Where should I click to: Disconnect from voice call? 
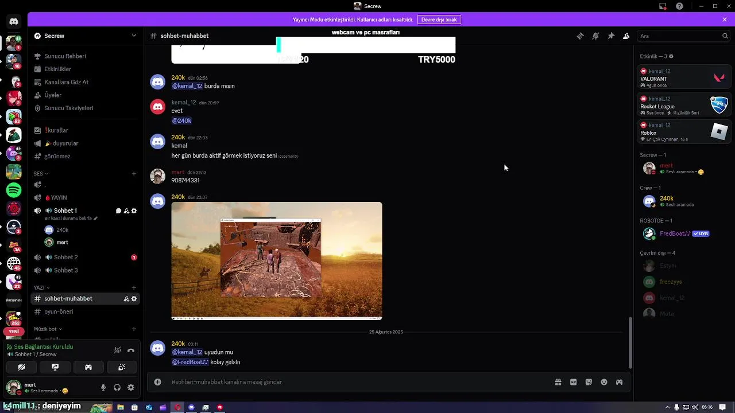click(131, 350)
